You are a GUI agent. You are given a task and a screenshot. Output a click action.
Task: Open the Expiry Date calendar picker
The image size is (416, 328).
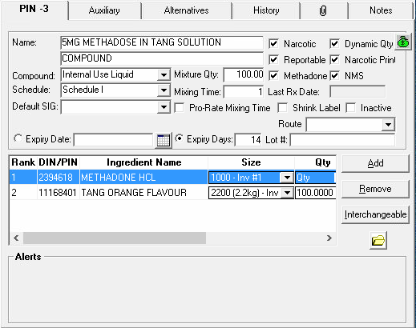click(x=164, y=140)
